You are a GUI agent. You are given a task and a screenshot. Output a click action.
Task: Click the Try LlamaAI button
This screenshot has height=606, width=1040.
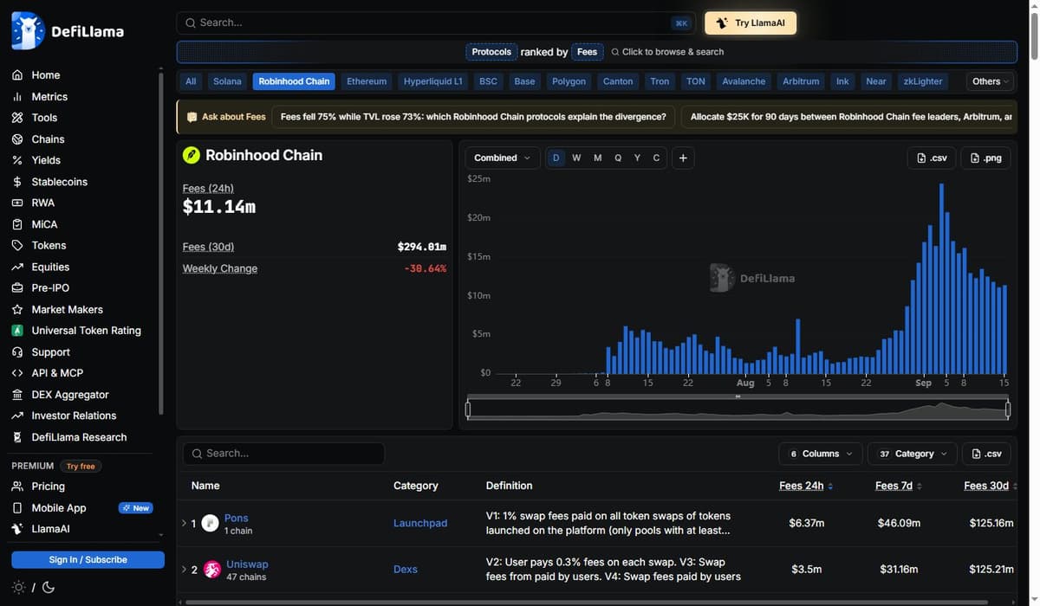pyautogui.click(x=751, y=23)
